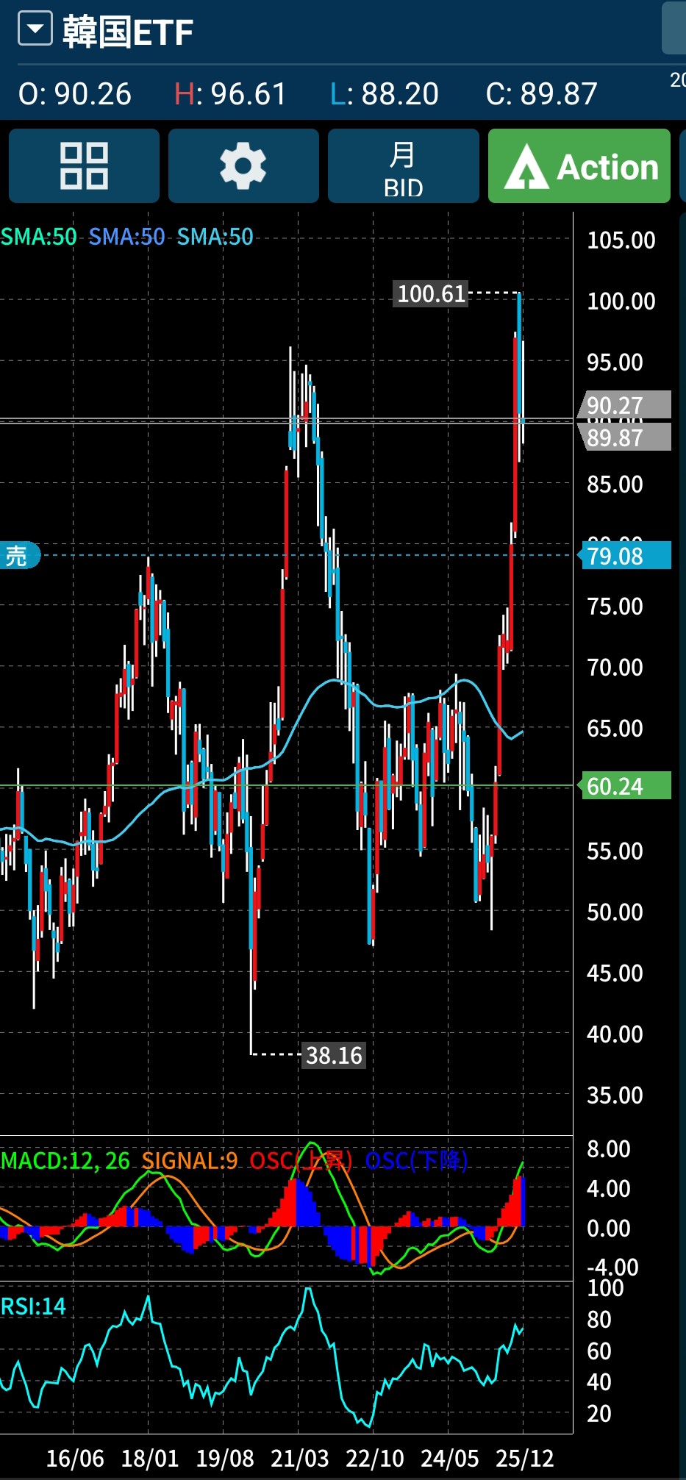Tap the 100.61 high price marker
Viewport: 686px width, 1480px height.
[431, 294]
